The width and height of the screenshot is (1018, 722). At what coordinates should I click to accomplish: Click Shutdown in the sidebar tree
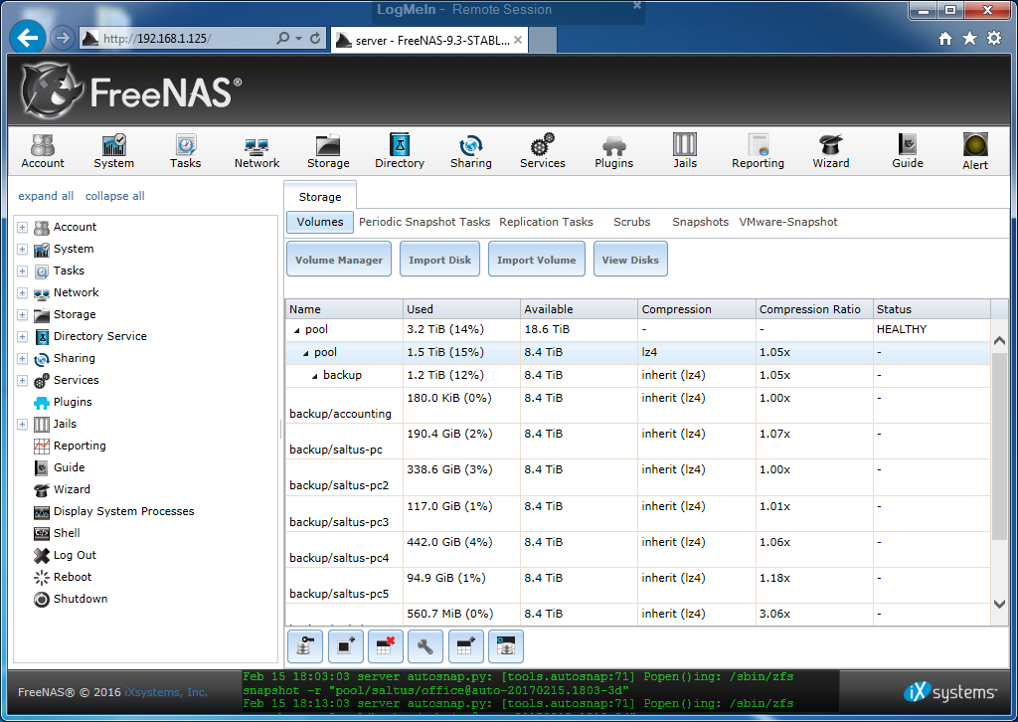[x=80, y=599]
